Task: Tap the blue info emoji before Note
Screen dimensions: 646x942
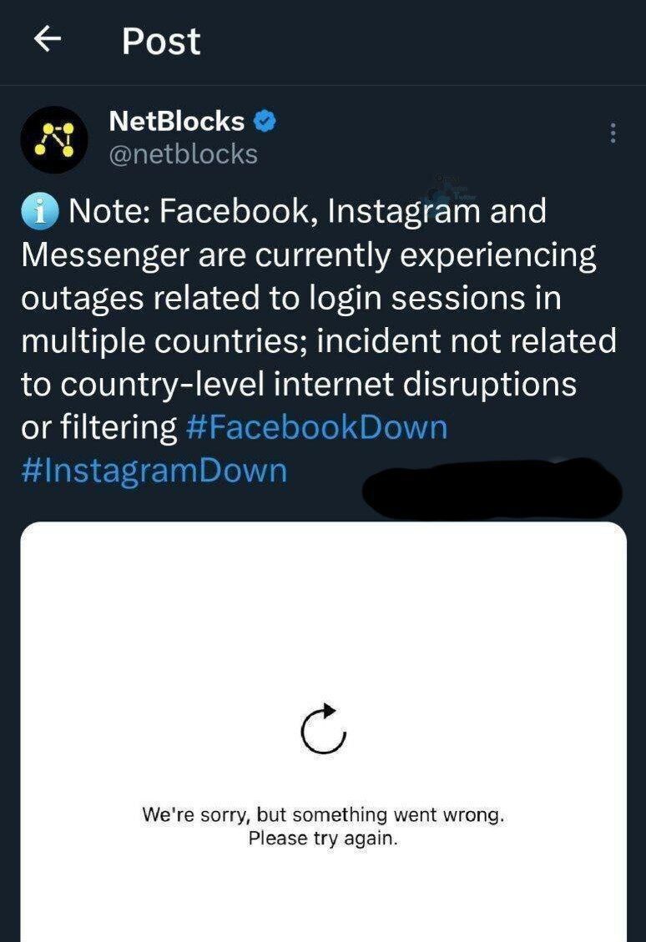Action: point(40,212)
